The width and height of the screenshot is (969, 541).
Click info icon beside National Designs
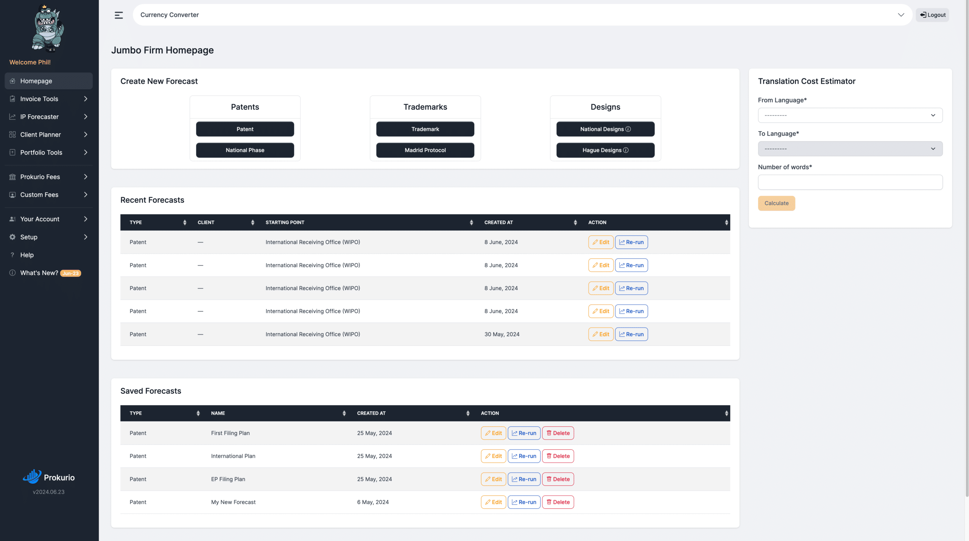pos(628,129)
